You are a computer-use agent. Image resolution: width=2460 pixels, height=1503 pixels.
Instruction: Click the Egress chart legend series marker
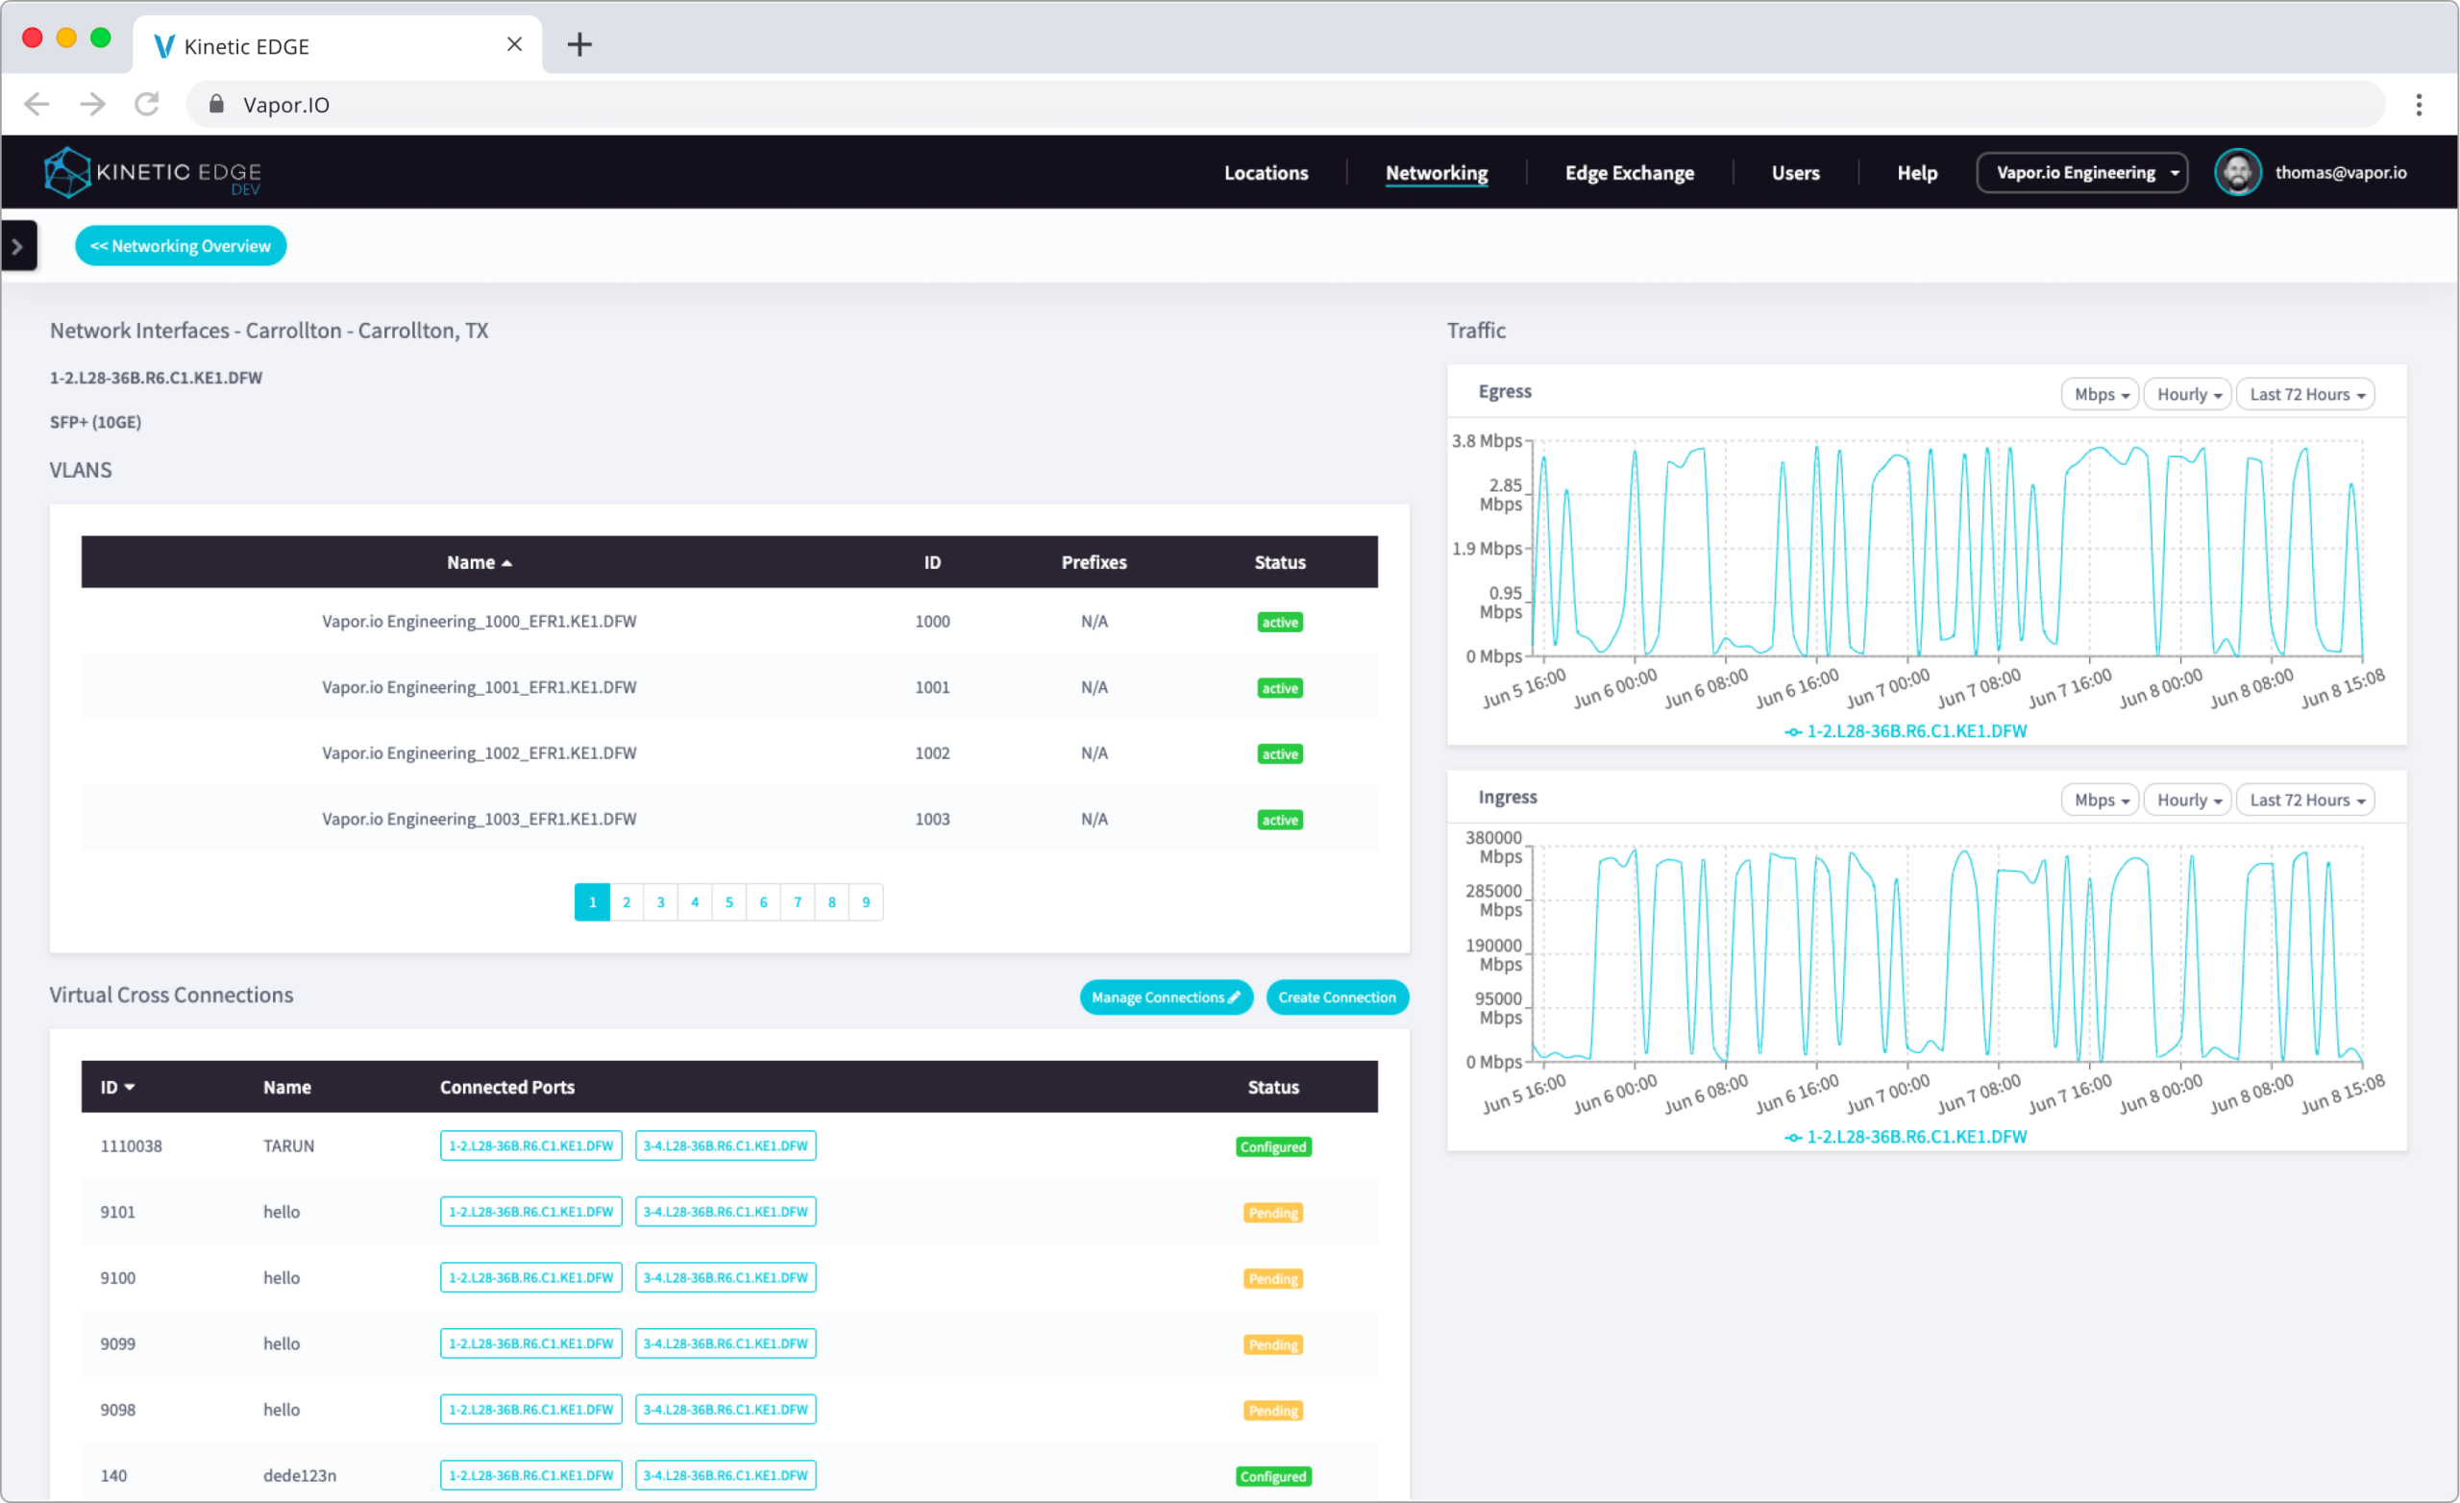(1793, 732)
